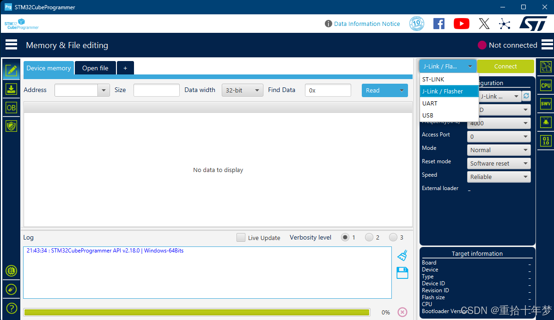Click the green progress bar
Screen dimensions: 554x320
click(x=197, y=312)
